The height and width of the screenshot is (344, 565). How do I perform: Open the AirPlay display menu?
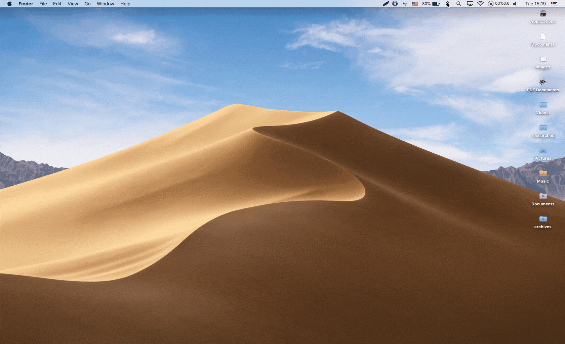point(470,4)
